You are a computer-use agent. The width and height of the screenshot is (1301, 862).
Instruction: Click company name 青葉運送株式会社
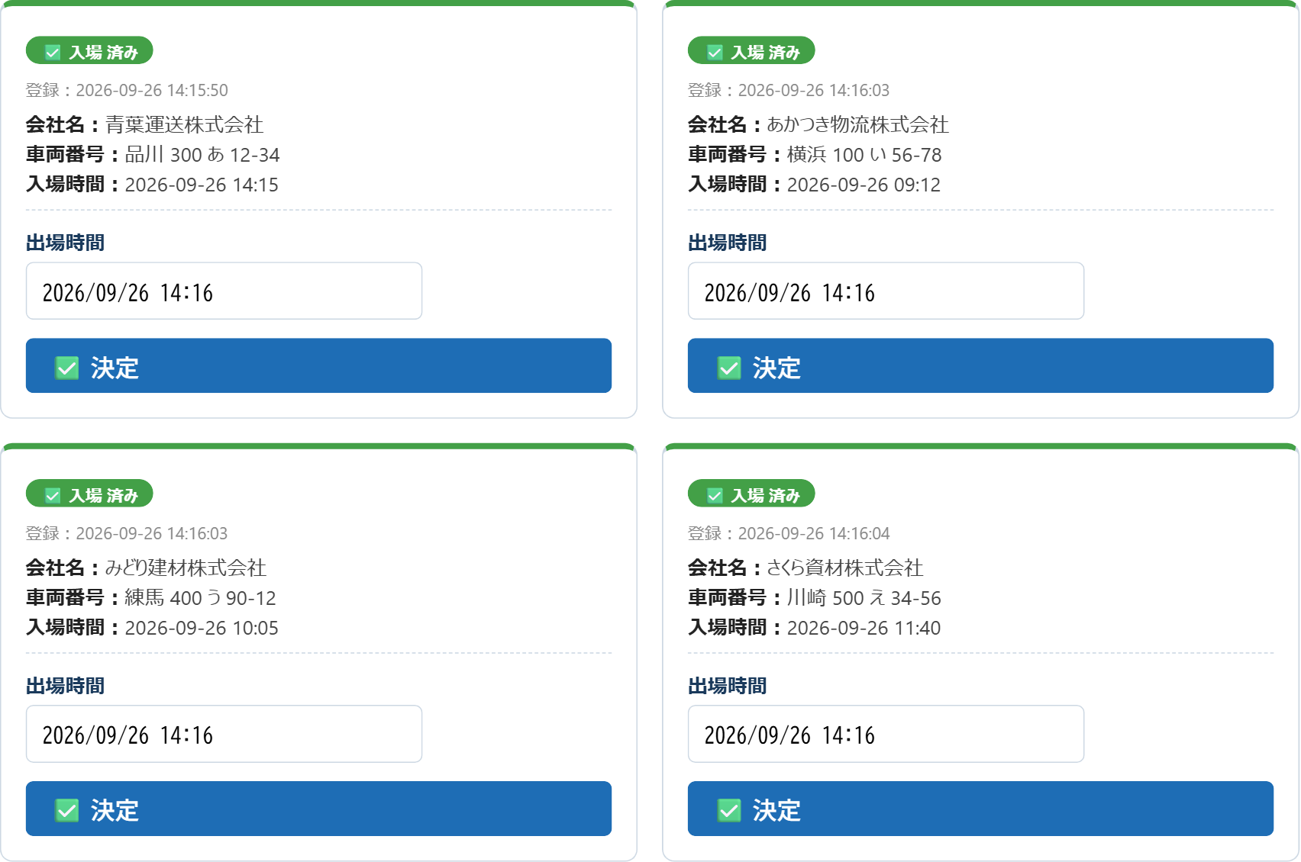(184, 124)
